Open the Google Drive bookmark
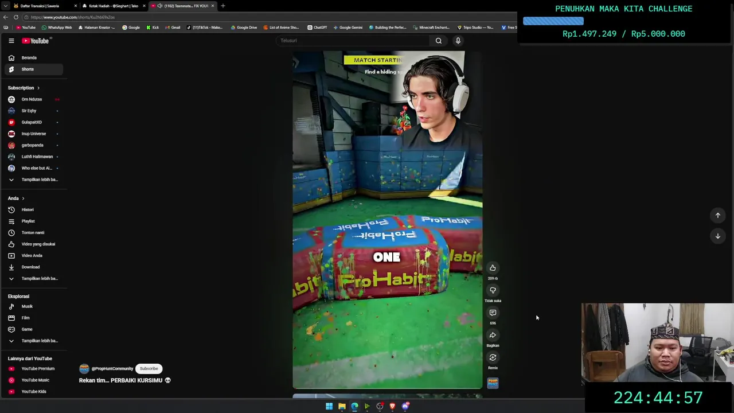The width and height of the screenshot is (734, 413). tap(244, 28)
